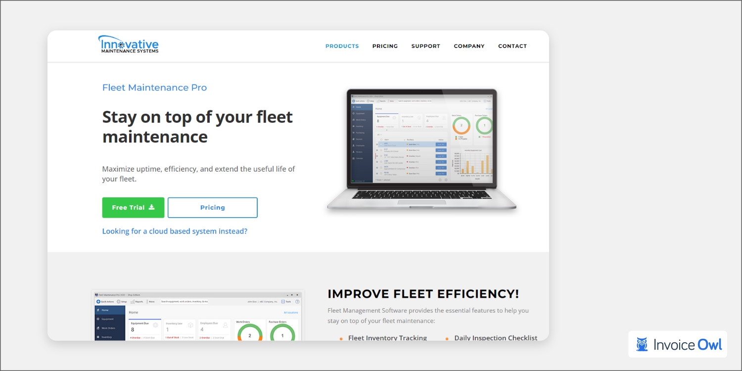Open the Products menu
Screen dimensions: 742x371
pyautogui.click(x=342, y=46)
